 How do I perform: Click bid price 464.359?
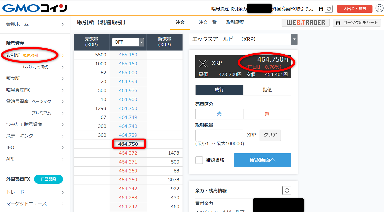click(128, 180)
